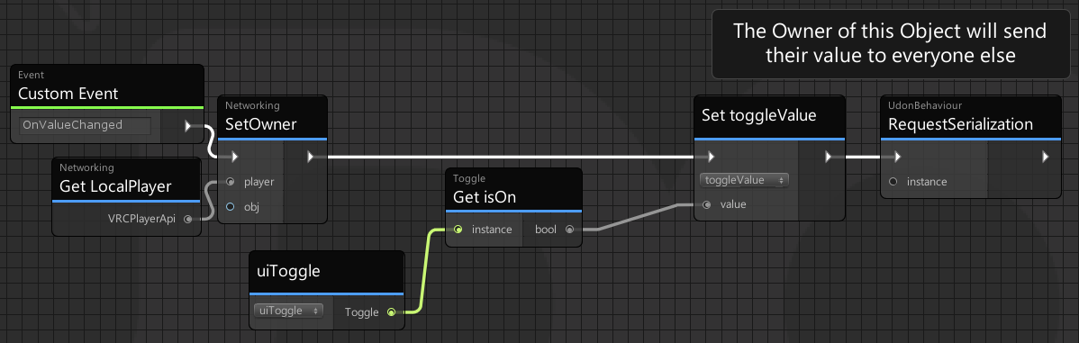Click the VRCPlayerApi output port
1079x343 pixels.
coord(188,220)
